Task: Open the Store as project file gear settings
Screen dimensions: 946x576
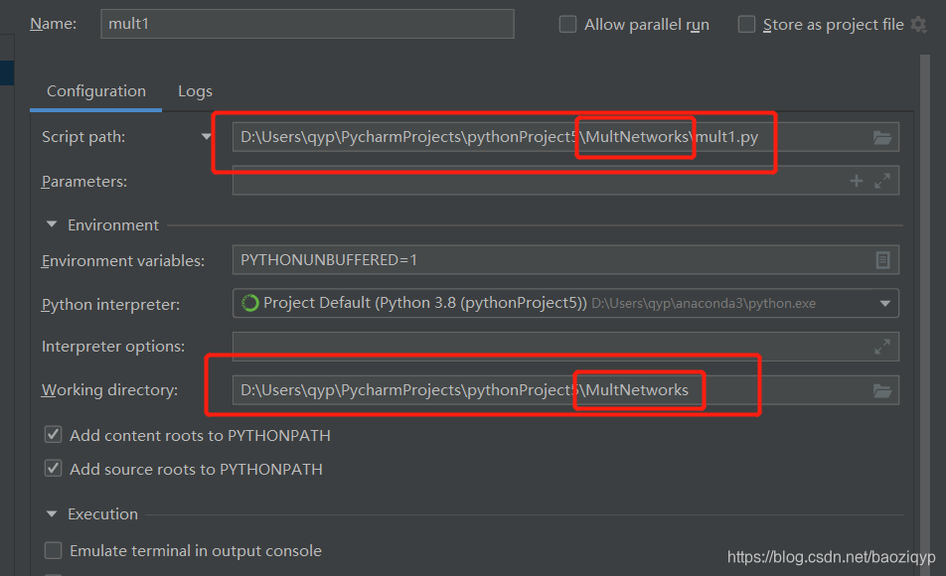Action: [918, 25]
